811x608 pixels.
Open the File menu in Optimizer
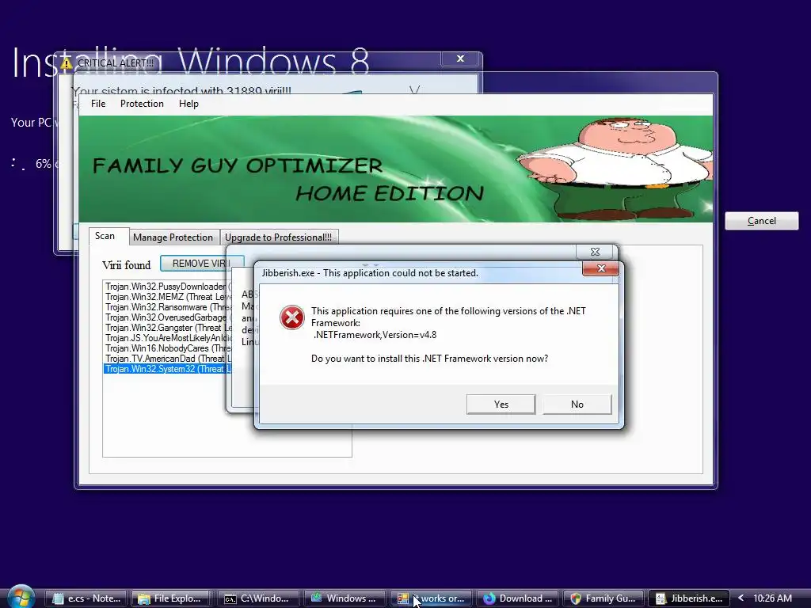pyautogui.click(x=97, y=104)
